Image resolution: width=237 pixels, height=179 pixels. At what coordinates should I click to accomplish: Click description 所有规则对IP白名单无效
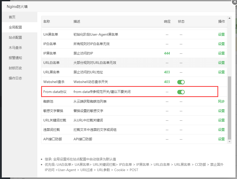pyautogui.click(x=91, y=44)
